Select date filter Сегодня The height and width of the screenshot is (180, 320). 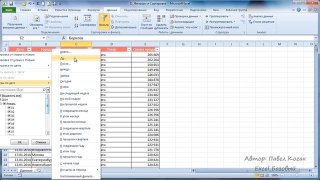pos(76,81)
